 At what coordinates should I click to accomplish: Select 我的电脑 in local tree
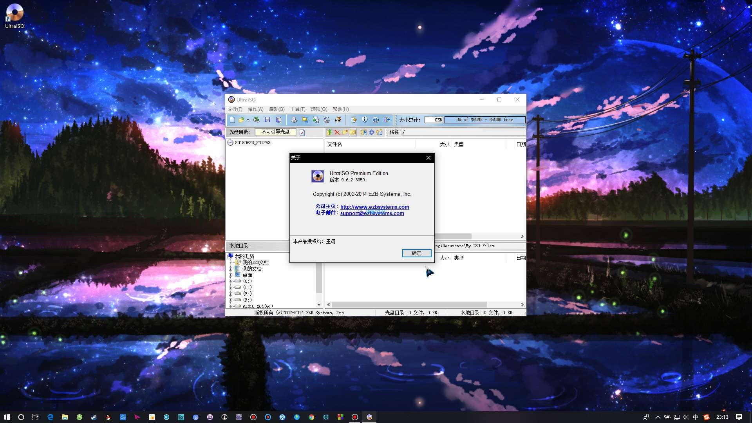coord(244,256)
